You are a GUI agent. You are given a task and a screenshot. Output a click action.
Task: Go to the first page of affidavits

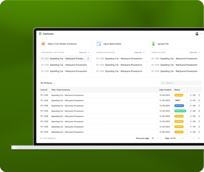coord(183,138)
